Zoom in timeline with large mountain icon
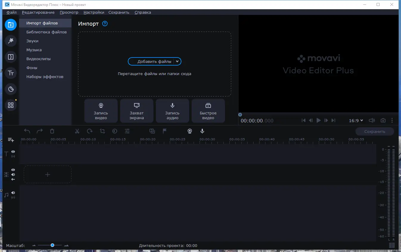 tap(66, 245)
